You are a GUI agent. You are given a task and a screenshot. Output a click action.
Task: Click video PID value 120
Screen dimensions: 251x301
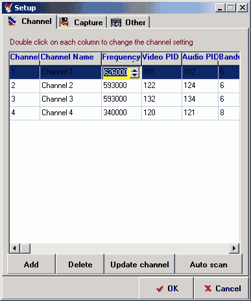coord(161,113)
